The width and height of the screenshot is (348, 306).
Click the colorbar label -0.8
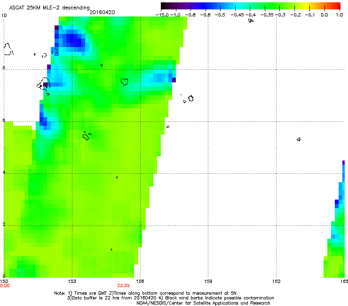point(190,15)
